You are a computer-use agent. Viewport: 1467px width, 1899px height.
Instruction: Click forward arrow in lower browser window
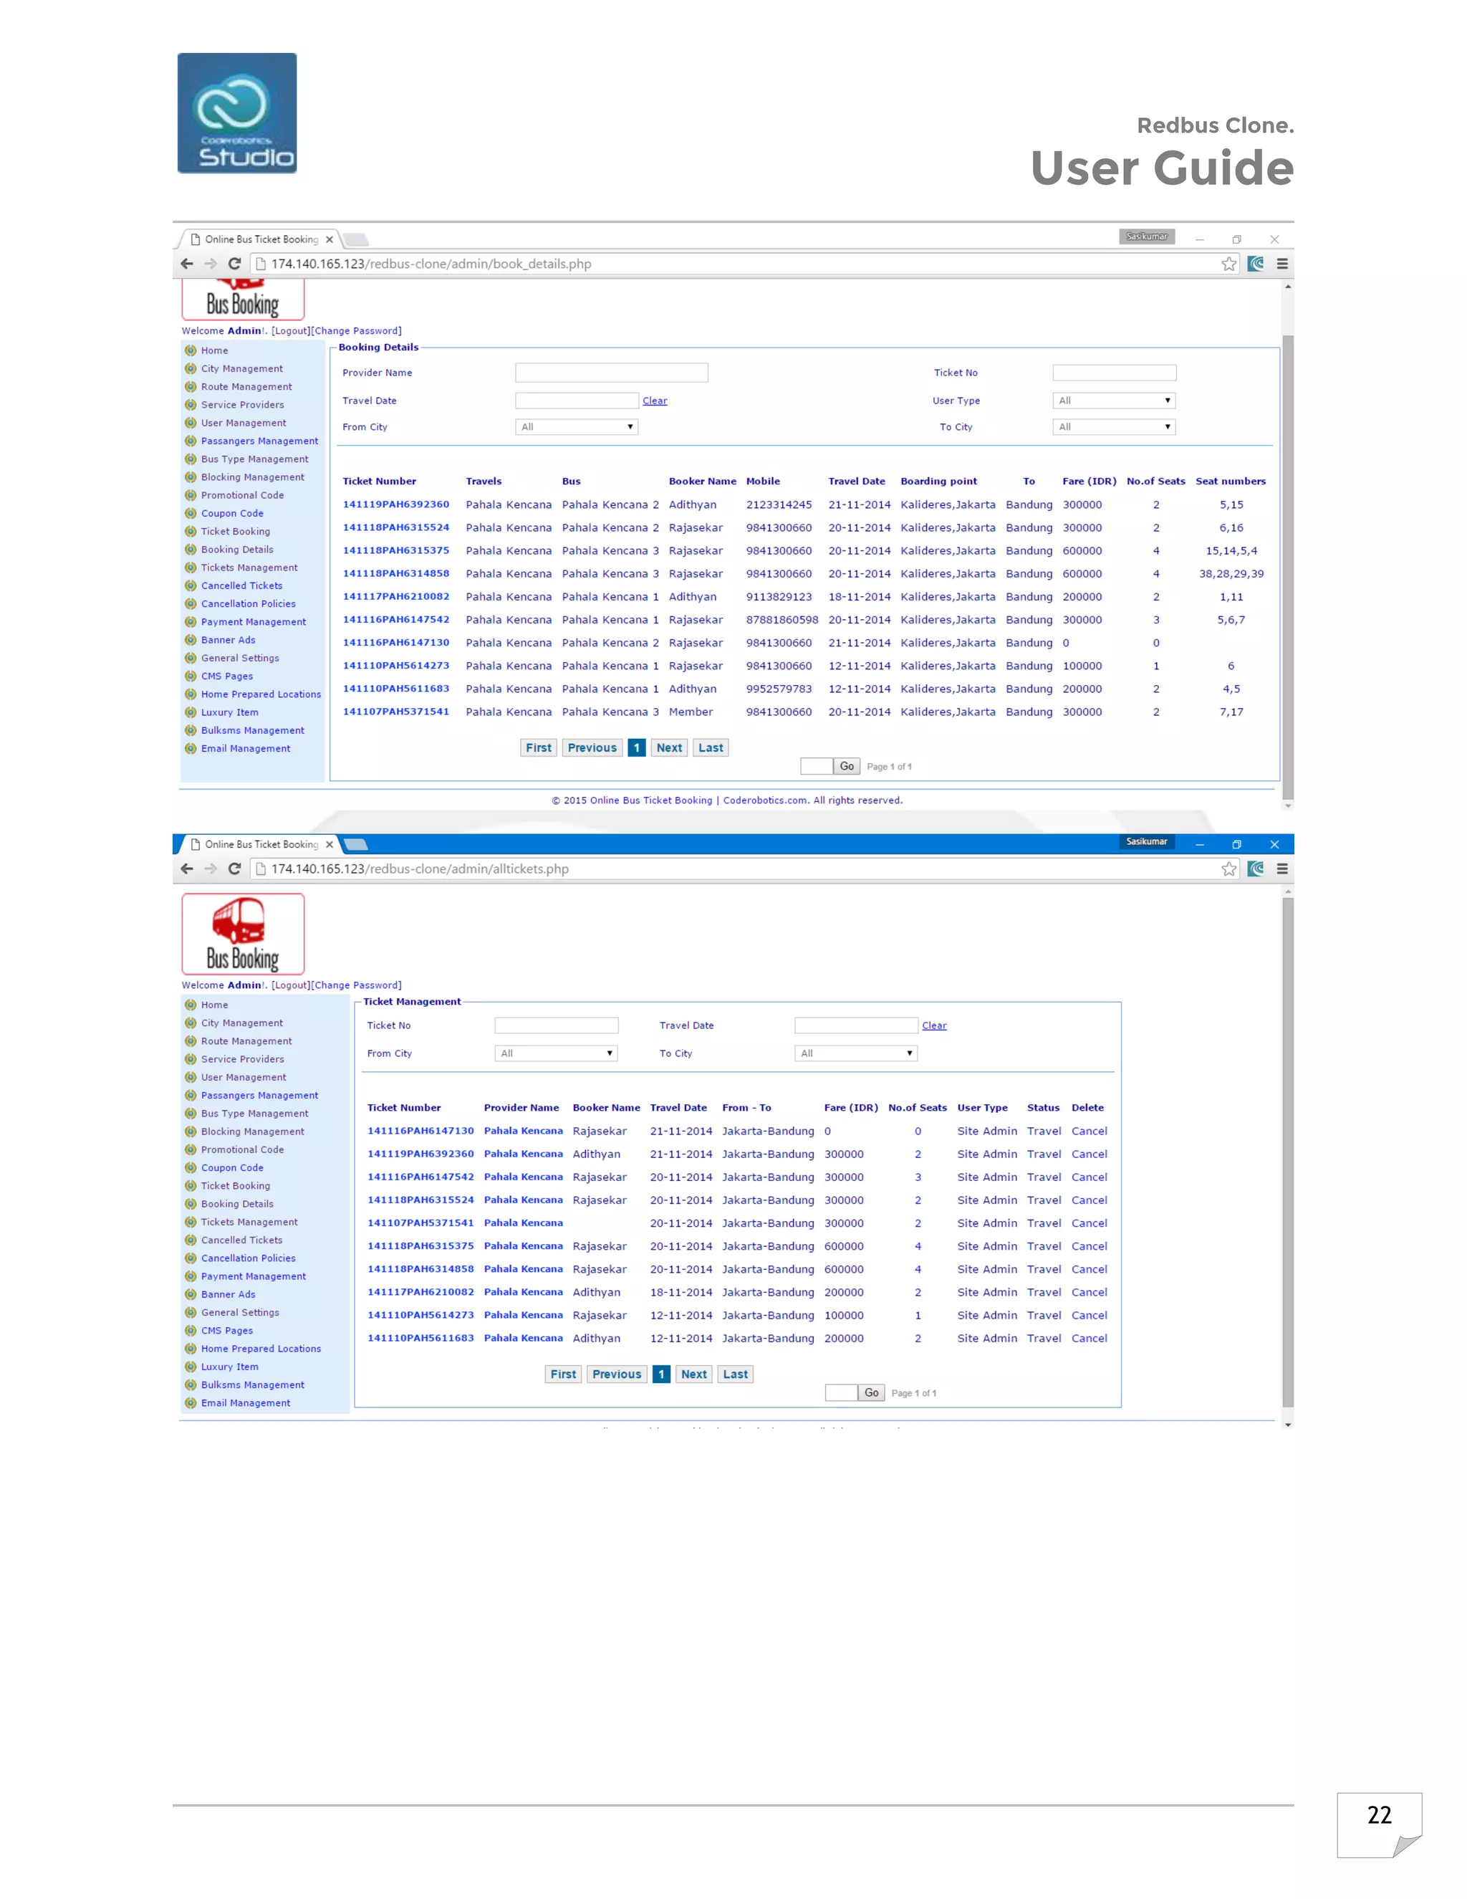211,869
